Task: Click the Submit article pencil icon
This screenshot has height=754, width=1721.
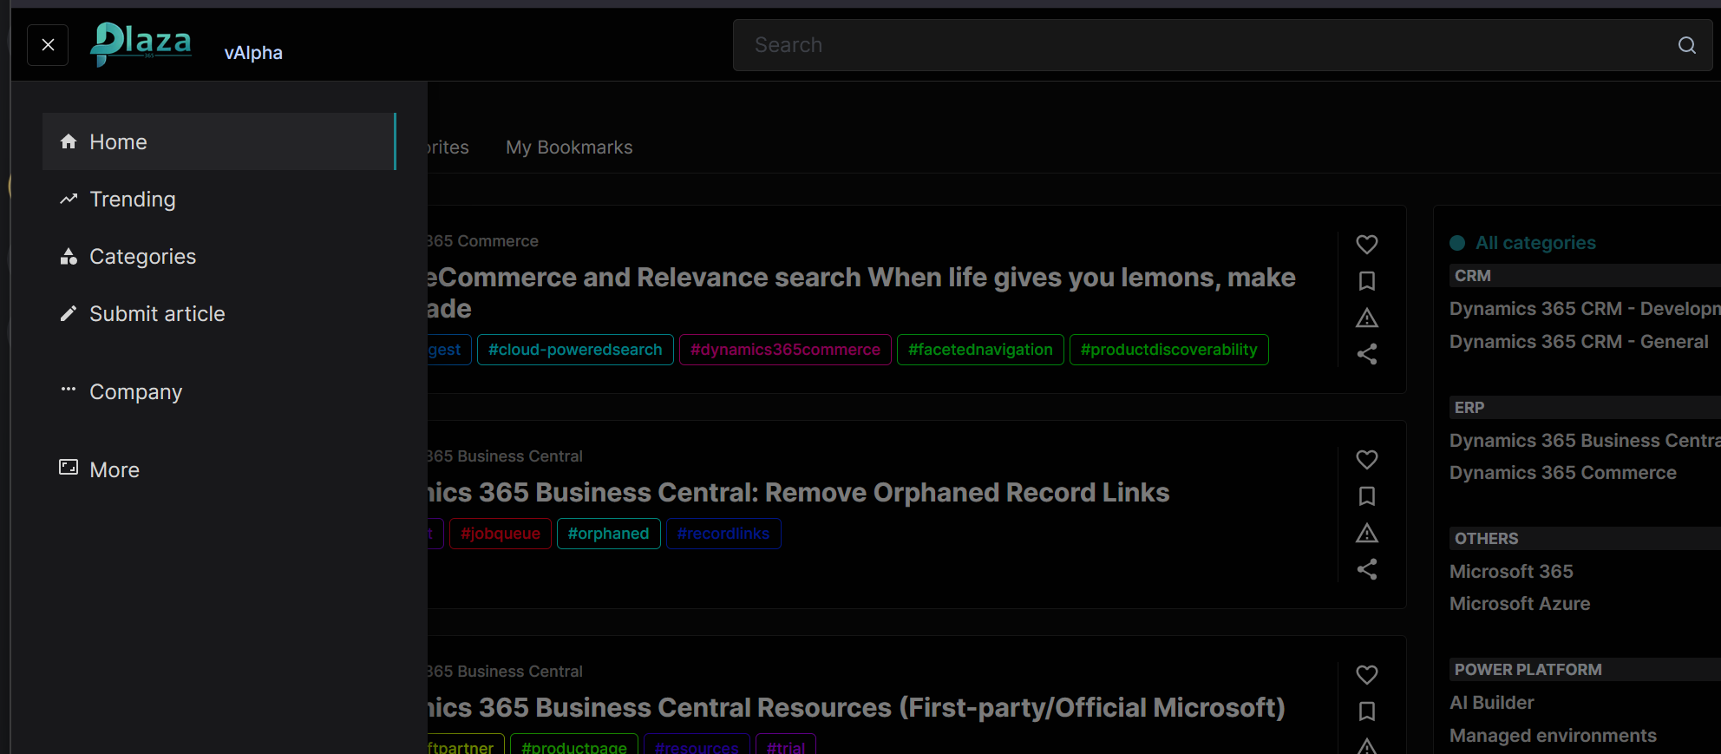Action: click(x=69, y=313)
